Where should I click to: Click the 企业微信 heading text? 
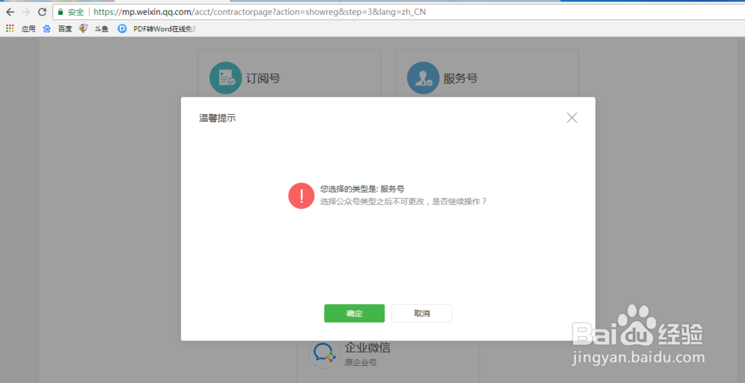click(x=368, y=347)
